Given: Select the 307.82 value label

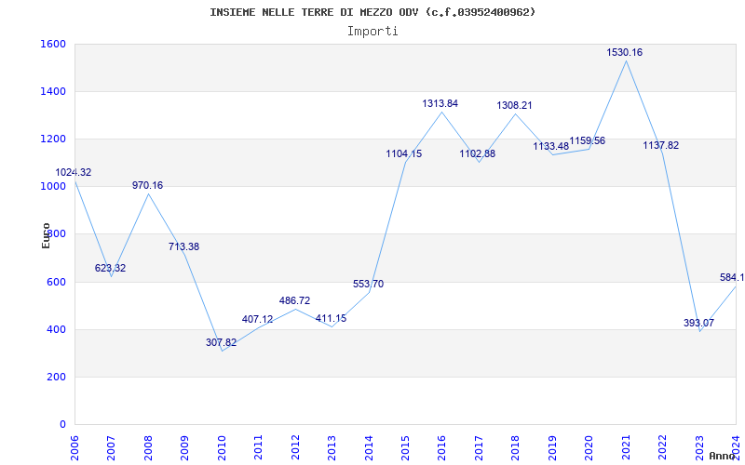Looking at the screenshot, I should click(221, 342).
